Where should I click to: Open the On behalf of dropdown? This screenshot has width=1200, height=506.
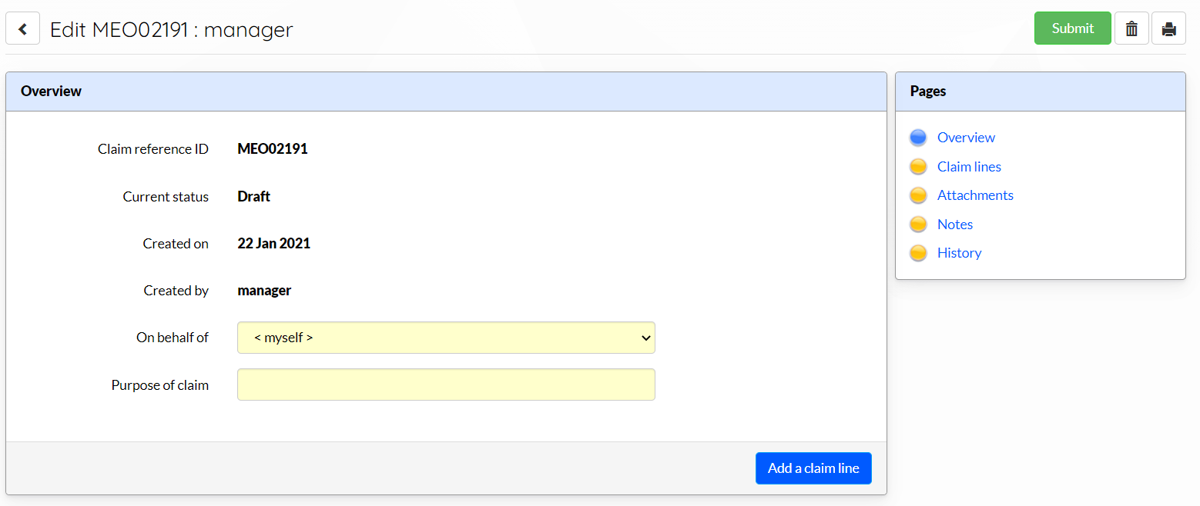[x=446, y=338]
